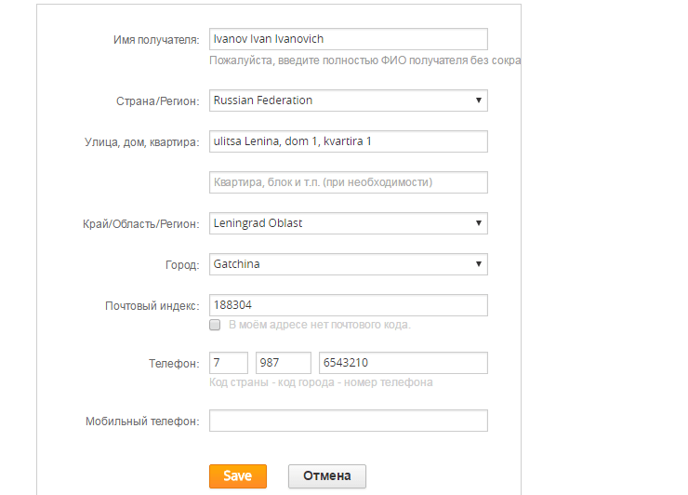This screenshot has height=495, width=688.
Task: Click the Почтовый индекс label
Action: coord(152,306)
